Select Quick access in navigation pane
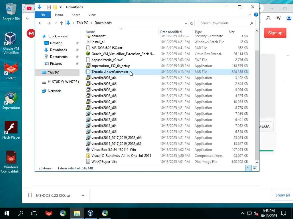 coord(57,36)
